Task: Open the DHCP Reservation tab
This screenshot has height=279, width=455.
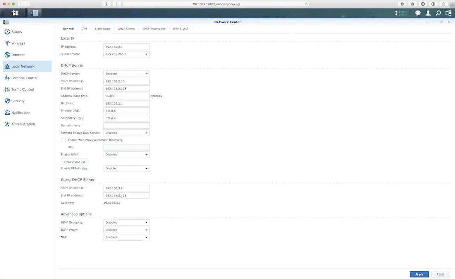Action: tap(154, 29)
